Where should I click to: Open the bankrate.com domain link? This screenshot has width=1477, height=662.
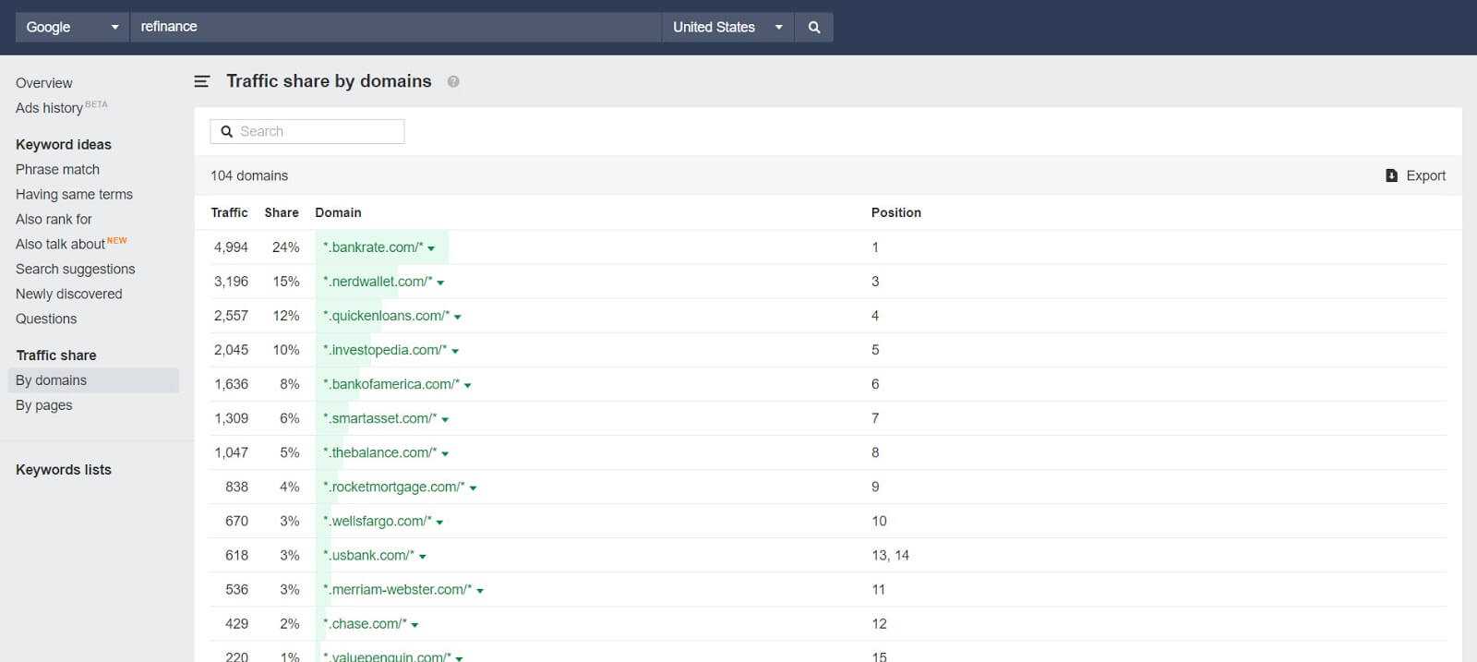coord(373,247)
